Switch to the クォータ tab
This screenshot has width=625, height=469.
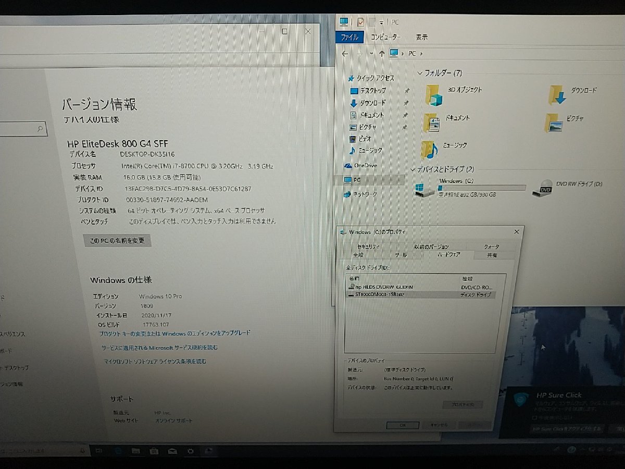491,247
